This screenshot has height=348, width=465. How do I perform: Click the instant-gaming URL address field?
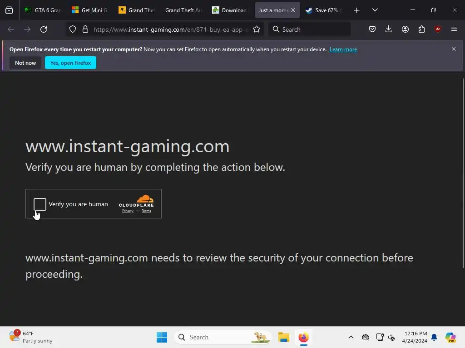170,29
